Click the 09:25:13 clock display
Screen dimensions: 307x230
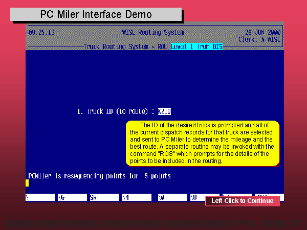pos(41,32)
